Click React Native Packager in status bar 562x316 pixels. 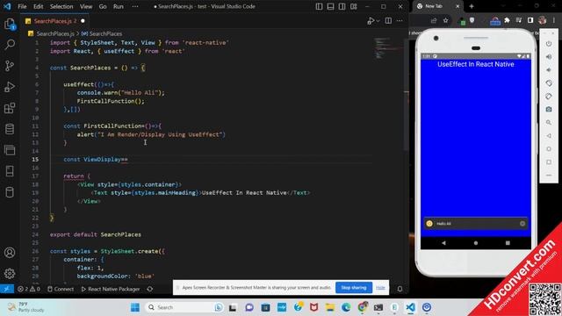111,289
